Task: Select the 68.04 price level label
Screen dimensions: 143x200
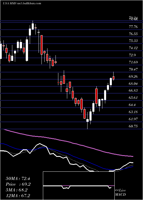Action: pyautogui.click(x=133, y=84)
